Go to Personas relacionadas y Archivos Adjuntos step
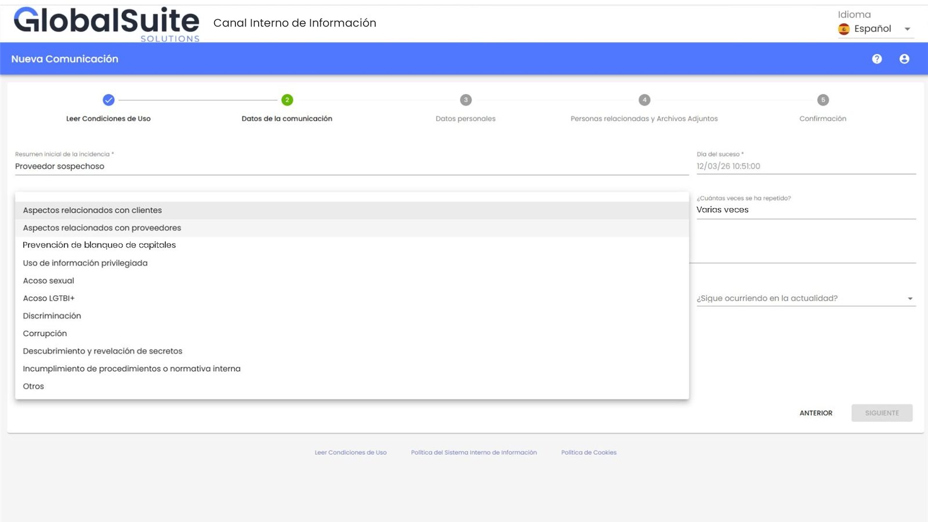 pos(644,118)
